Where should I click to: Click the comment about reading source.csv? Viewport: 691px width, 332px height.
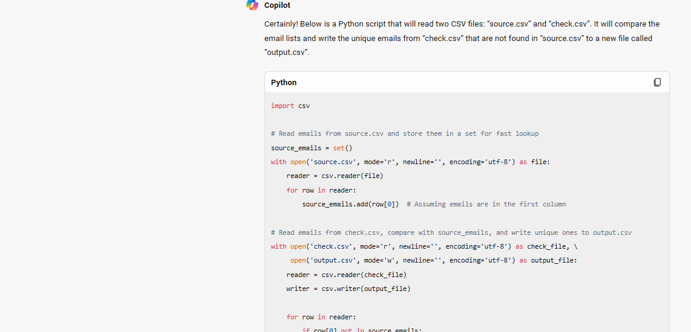(405, 133)
